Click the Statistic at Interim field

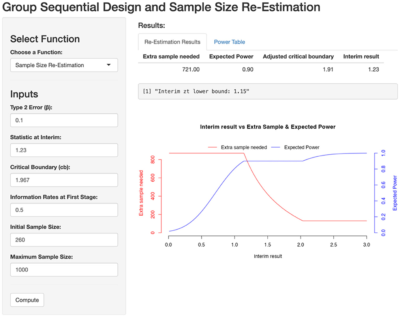64,150
